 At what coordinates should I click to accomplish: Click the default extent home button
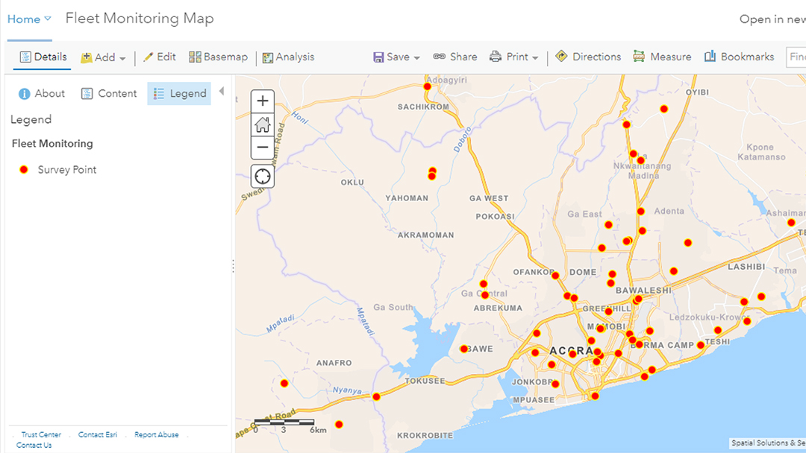(x=263, y=124)
